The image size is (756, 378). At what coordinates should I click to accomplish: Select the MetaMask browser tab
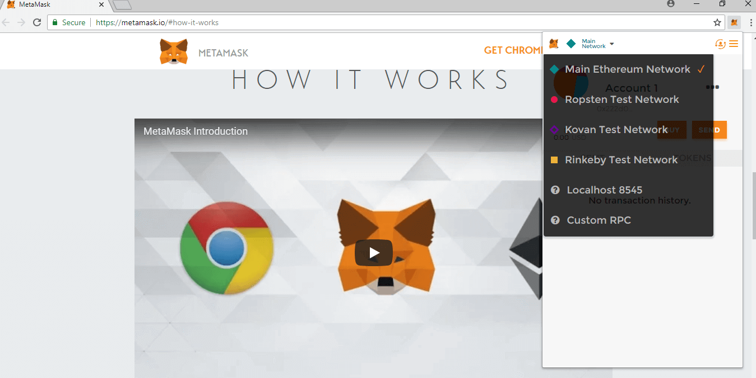tap(54, 5)
